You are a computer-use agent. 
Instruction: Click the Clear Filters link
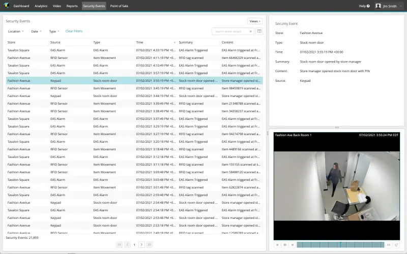pos(74,31)
